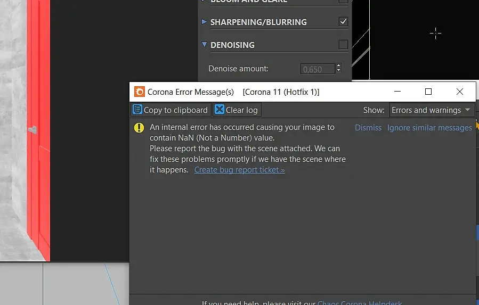This screenshot has height=305, width=479.
Task: Increase Denoise amount with up arrow
Action: pos(338,65)
